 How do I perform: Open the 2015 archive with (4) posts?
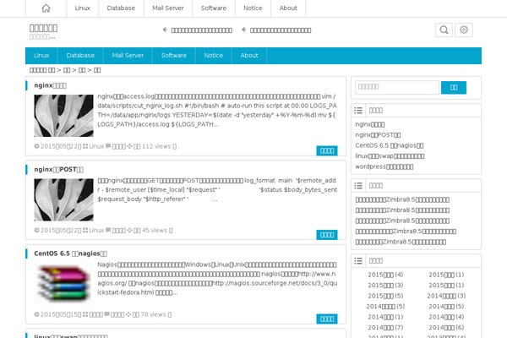tap(385, 275)
